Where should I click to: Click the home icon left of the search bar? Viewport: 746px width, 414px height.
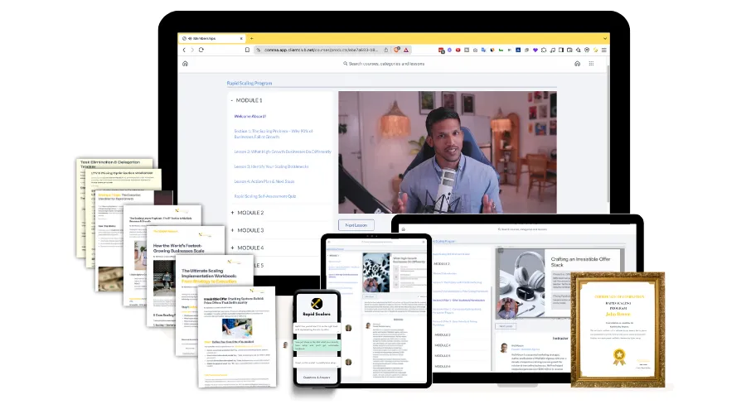(185, 64)
